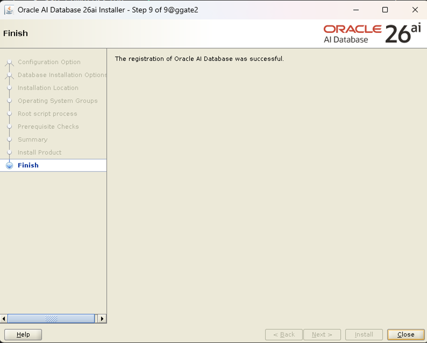Click the sidebar scroll left arrow
The image size is (427, 343).
(4, 318)
